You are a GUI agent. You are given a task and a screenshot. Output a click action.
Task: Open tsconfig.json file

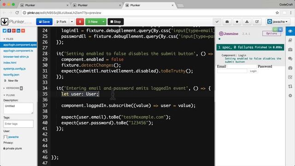(x=11, y=75)
